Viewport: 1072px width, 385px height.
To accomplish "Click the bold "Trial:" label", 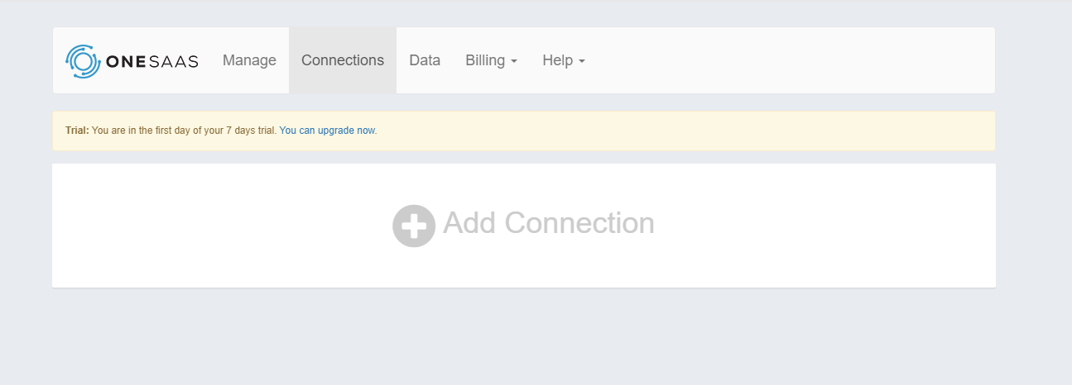I will click(77, 131).
